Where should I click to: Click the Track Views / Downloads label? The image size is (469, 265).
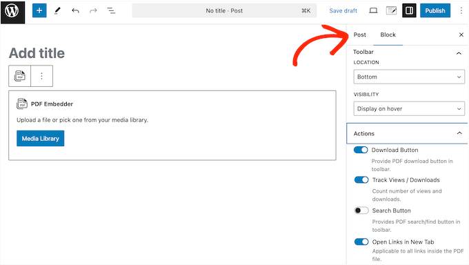point(406,180)
